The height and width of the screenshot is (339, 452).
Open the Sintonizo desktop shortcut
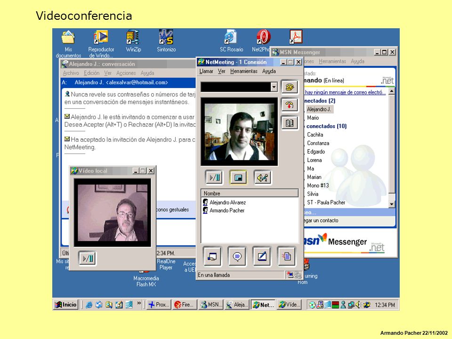(166, 41)
